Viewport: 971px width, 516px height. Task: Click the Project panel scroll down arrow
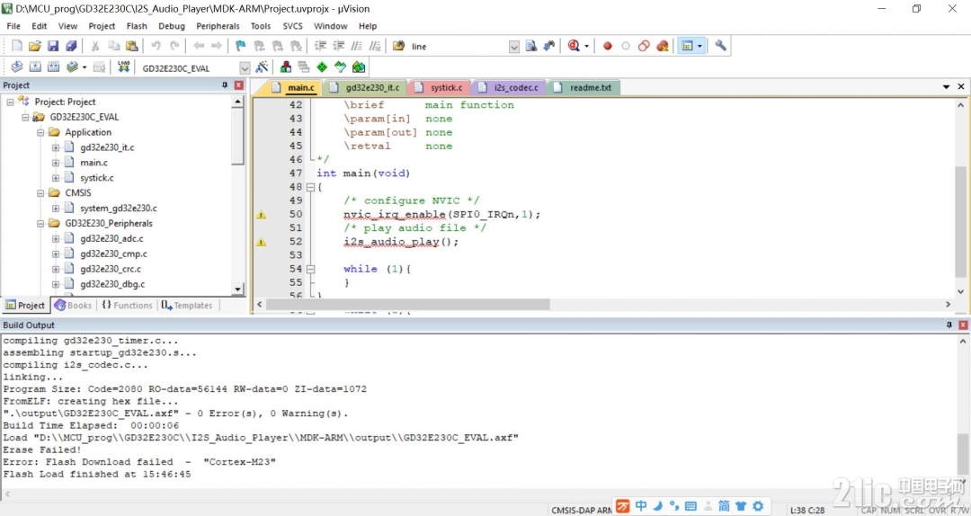(237, 289)
